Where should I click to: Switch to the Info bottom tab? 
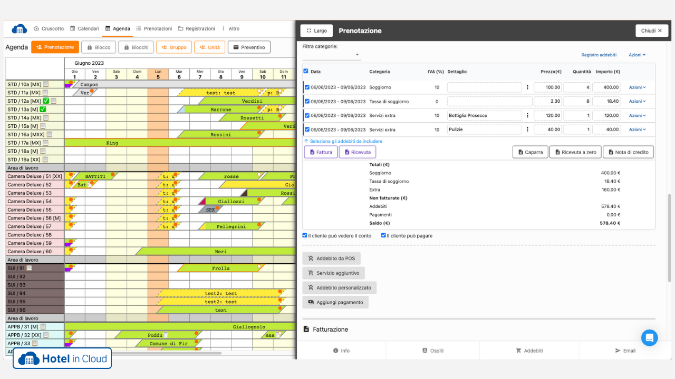tap(341, 351)
